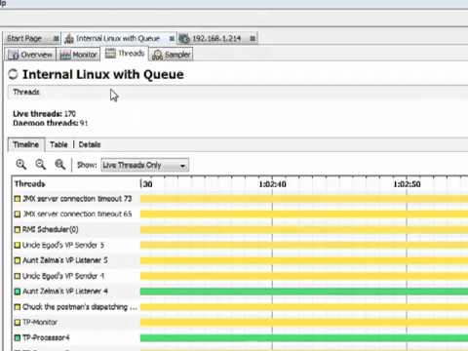Image resolution: width=468 pixels, height=351 pixels.
Task: Open the Sampler tab
Action: [172, 55]
